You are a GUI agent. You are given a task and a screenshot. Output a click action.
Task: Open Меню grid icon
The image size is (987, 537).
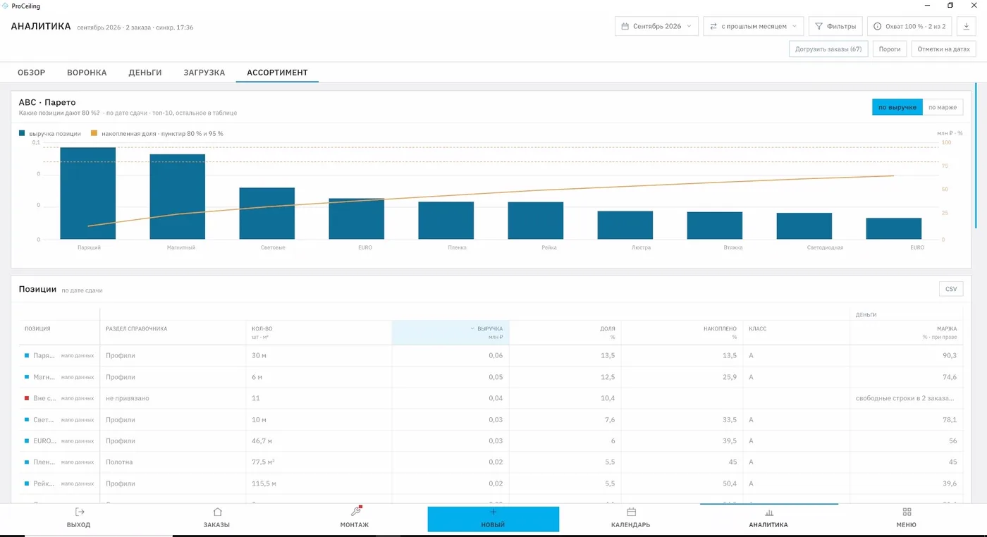907,512
